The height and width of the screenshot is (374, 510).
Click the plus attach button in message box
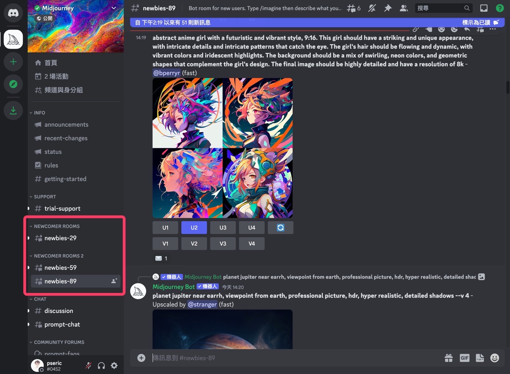point(141,358)
